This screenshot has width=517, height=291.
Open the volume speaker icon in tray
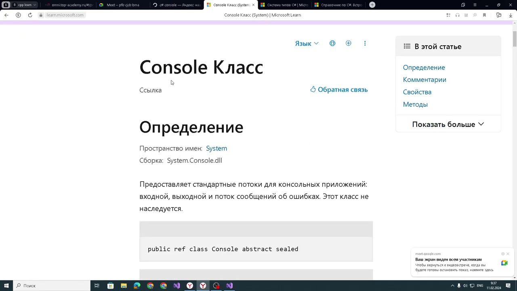click(x=465, y=286)
